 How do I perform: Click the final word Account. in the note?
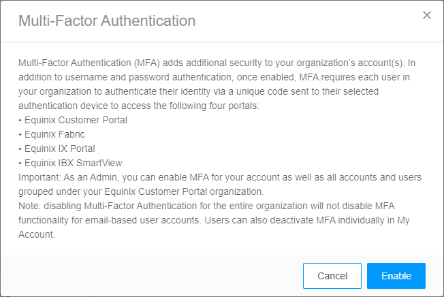click(37, 234)
